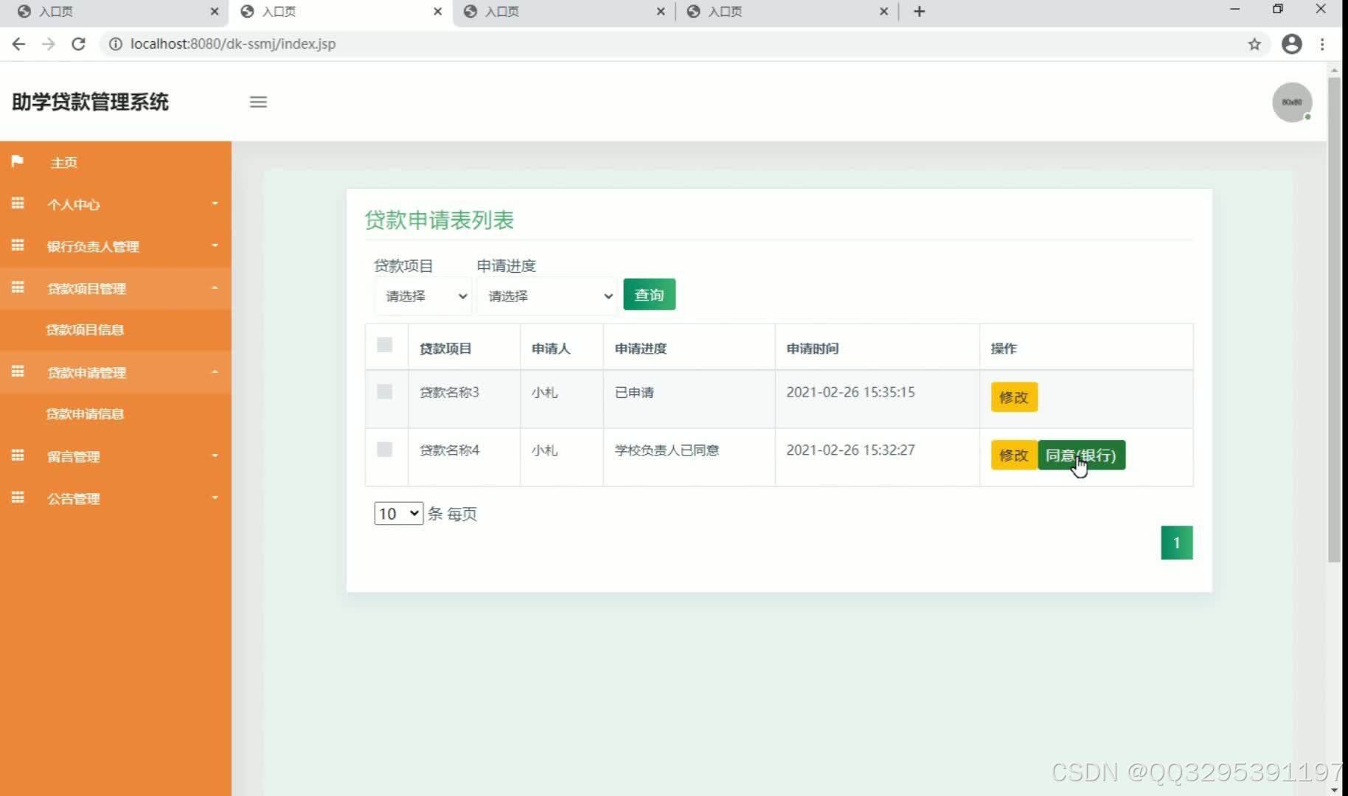This screenshot has height=796, width=1348.
Task: Bookmark this page with the star icon
Action: pos(1254,44)
